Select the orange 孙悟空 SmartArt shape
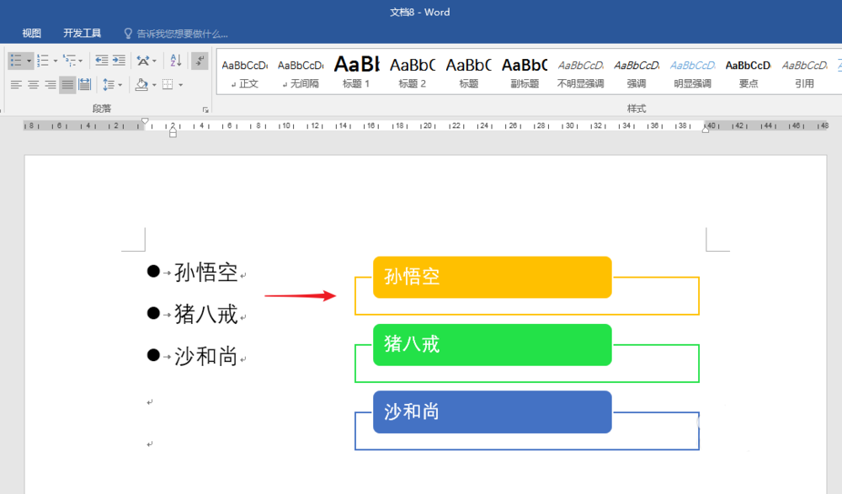 493,277
